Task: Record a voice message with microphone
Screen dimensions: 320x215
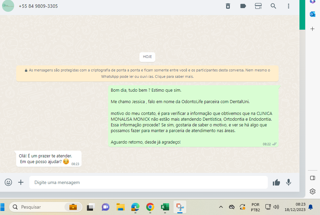Action: (289, 182)
